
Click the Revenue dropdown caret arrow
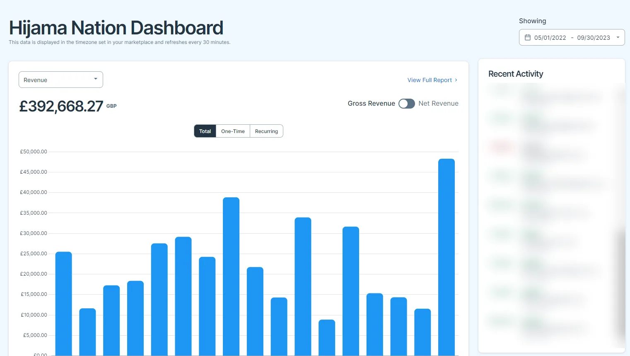(96, 79)
